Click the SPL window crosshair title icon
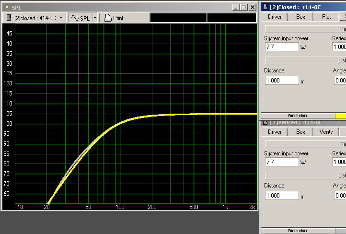 (7, 7)
